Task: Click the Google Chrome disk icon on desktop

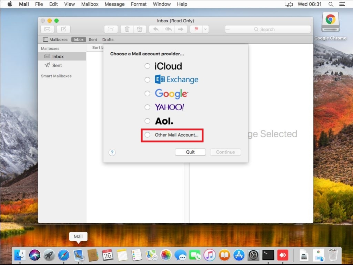Action: tap(330, 22)
